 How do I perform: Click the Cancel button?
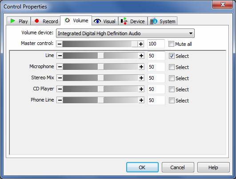click(x=178, y=167)
